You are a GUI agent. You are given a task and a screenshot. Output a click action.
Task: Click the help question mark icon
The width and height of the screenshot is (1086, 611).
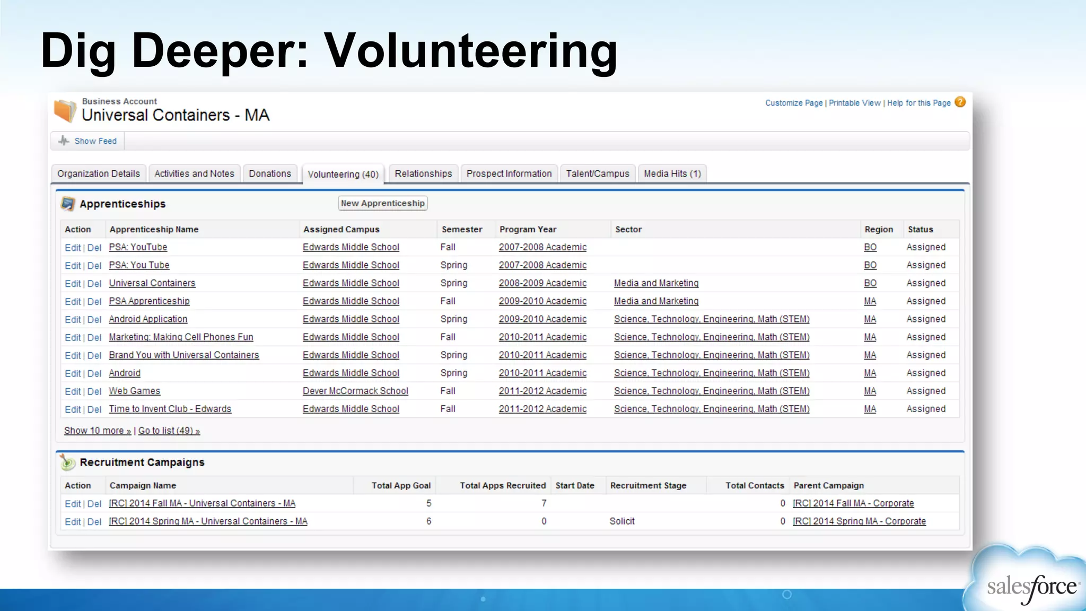coord(960,102)
